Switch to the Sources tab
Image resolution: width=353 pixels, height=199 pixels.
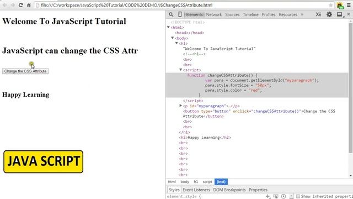232,14
